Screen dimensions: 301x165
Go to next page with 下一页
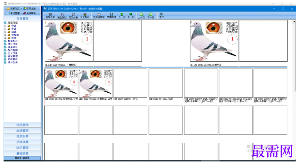click(x=151, y=16)
